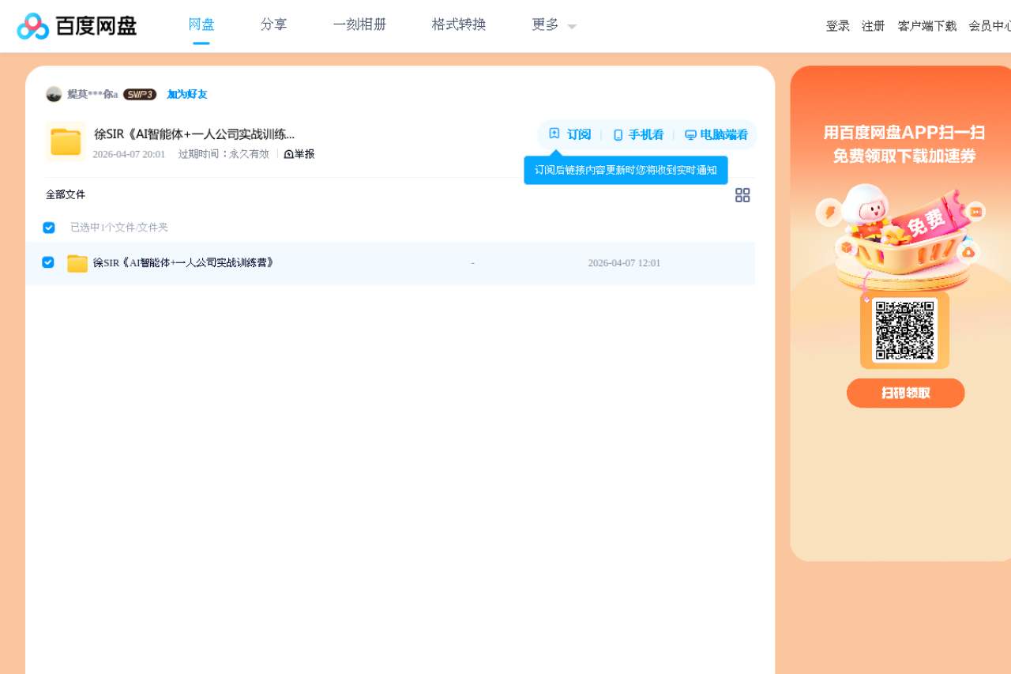The width and height of the screenshot is (1011, 674).
Task: Click the folder icon in the 徐SIR file row
Action: (77, 262)
